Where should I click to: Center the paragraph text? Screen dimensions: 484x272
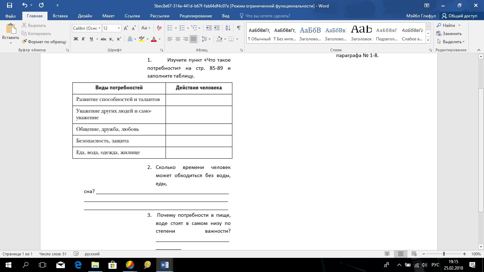tap(178, 39)
